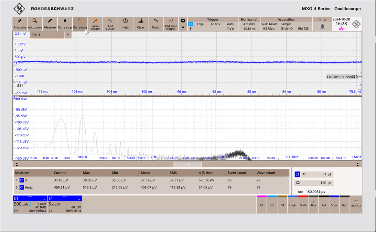
Task: Minimize the C1 channel box
Action: (x=44, y=198)
